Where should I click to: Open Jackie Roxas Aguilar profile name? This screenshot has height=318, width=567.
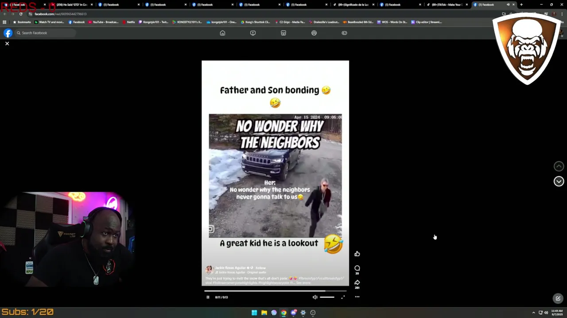tap(231, 268)
